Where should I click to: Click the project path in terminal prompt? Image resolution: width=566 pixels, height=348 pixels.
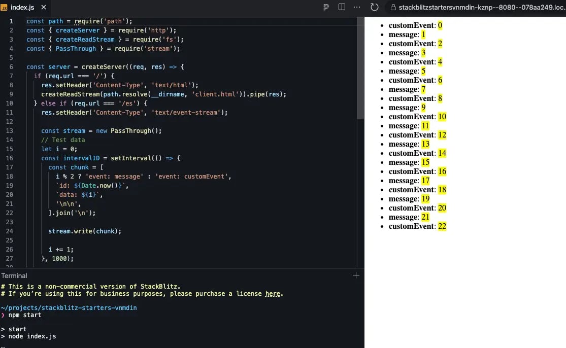pyautogui.click(x=69, y=308)
